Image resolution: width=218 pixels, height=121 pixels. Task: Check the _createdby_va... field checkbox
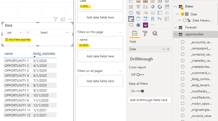pos(183,60)
